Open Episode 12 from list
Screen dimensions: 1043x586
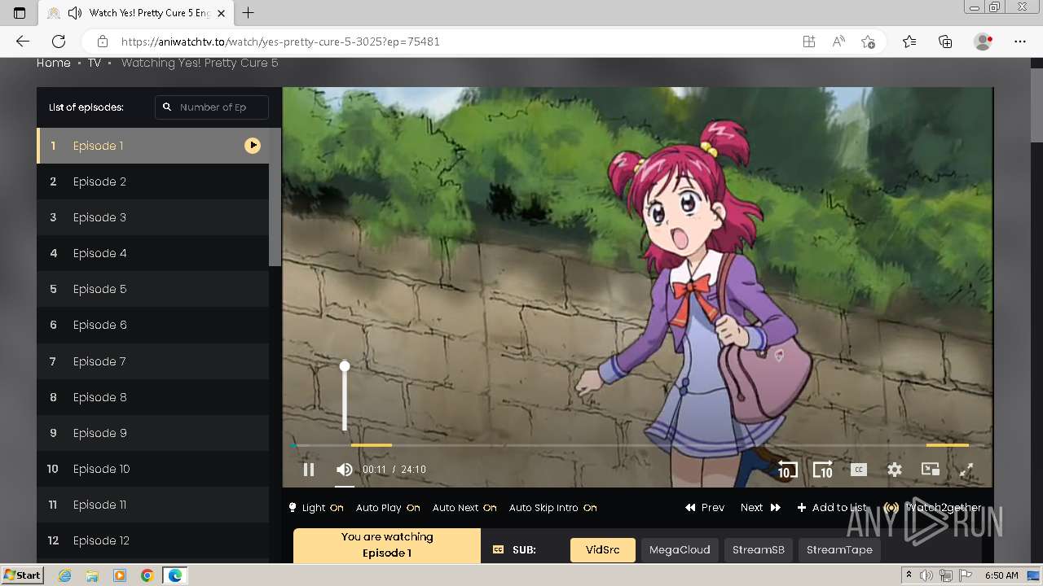tap(152, 540)
